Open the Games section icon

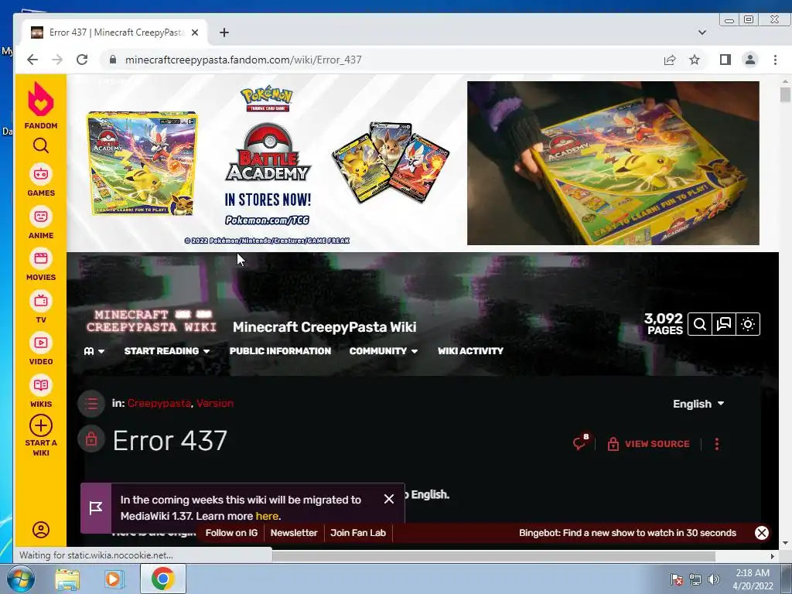(x=41, y=174)
